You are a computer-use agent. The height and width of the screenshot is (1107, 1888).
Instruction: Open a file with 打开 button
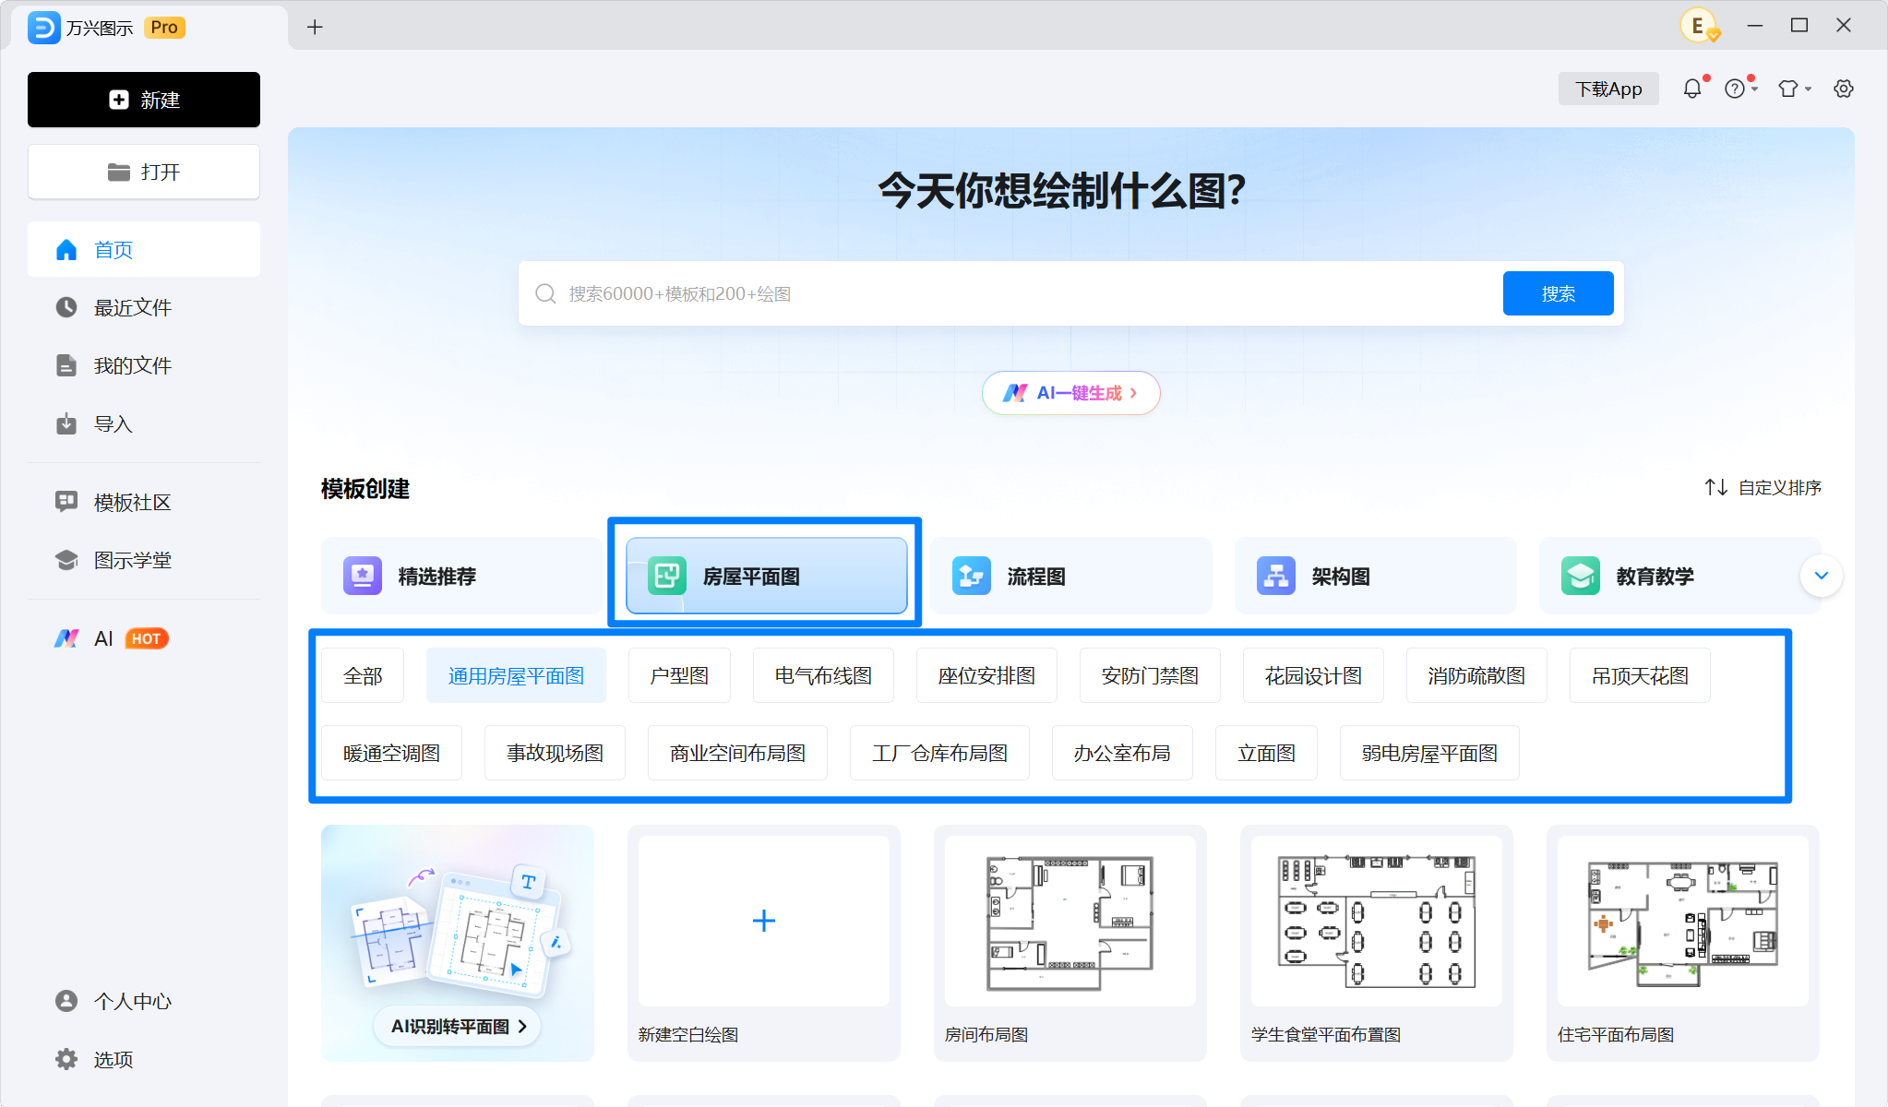pyautogui.click(x=144, y=172)
